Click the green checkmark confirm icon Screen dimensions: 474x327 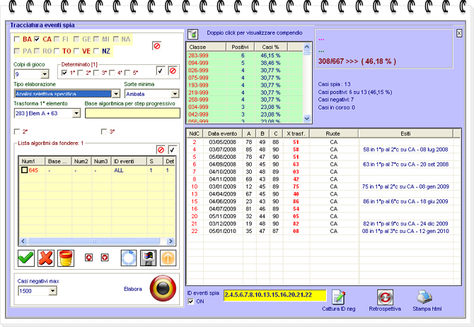(x=26, y=258)
